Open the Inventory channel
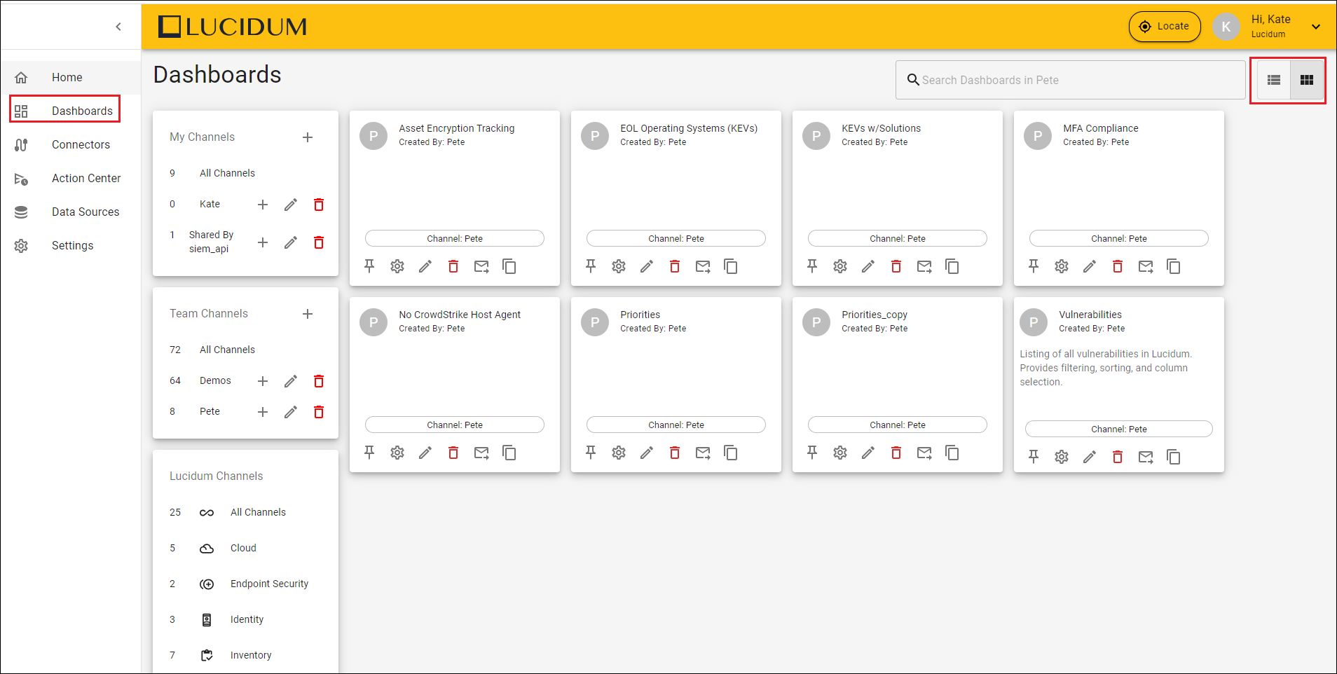Image resolution: width=1337 pixels, height=674 pixels. pyautogui.click(x=251, y=655)
